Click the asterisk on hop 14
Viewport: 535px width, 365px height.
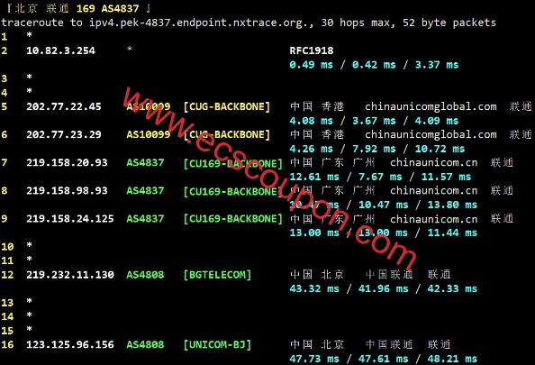click(x=30, y=315)
